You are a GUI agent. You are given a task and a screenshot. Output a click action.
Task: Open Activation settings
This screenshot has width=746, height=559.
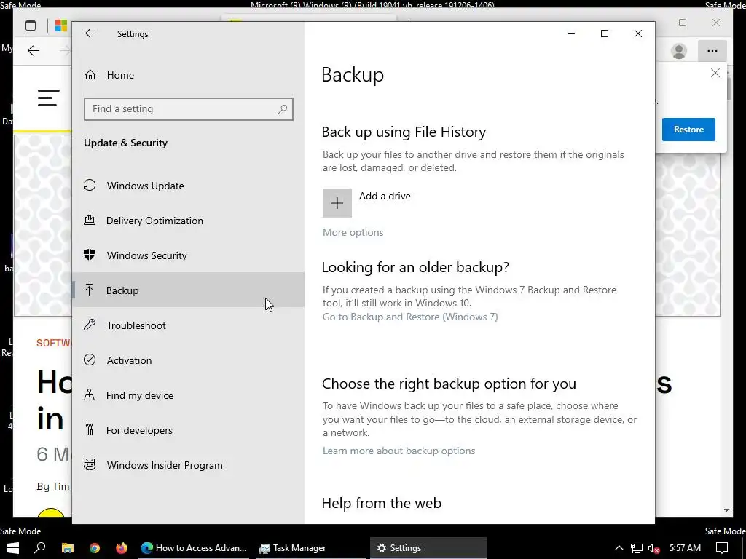(x=189, y=360)
